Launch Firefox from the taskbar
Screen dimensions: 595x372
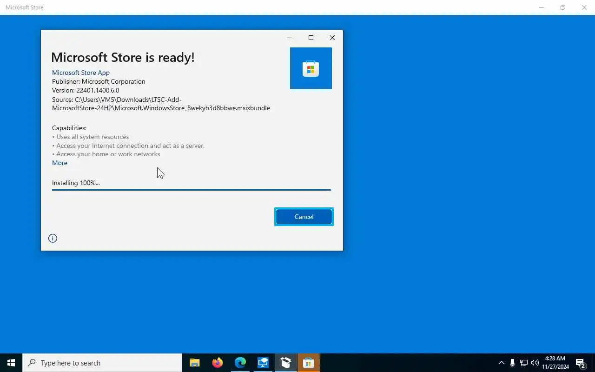(x=217, y=363)
